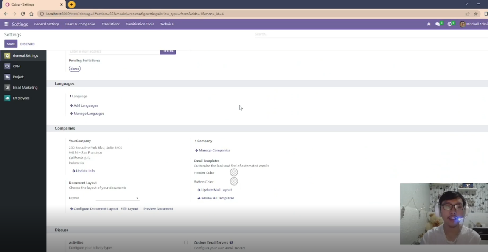This screenshot has width=488, height=252.
Task: Open CRM settings in the sidebar
Action: [16, 66]
